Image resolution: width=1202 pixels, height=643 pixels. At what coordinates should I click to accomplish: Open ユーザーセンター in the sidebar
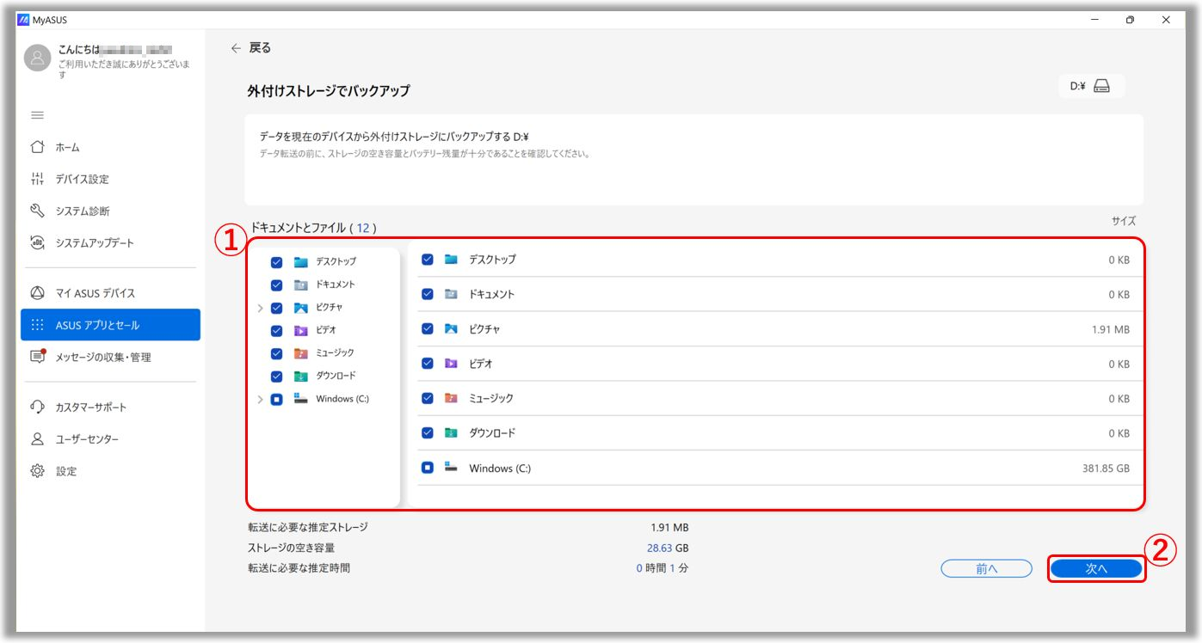click(110, 438)
